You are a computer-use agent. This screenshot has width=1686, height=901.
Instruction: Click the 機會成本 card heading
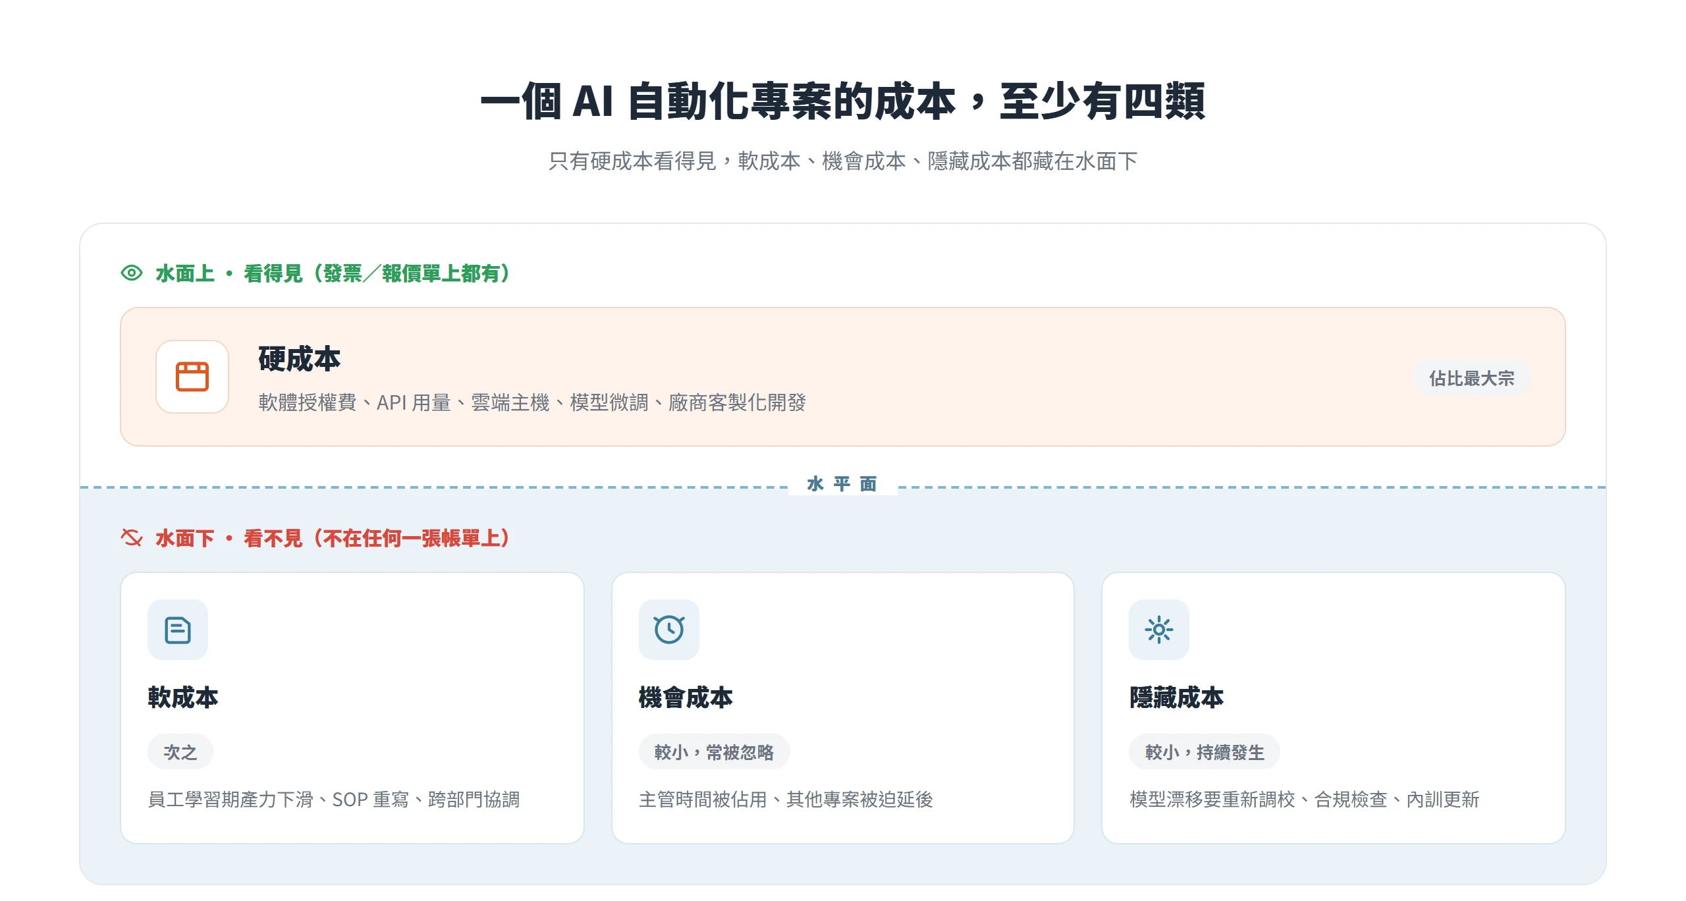pyautogui.click(x=686, y=697)
